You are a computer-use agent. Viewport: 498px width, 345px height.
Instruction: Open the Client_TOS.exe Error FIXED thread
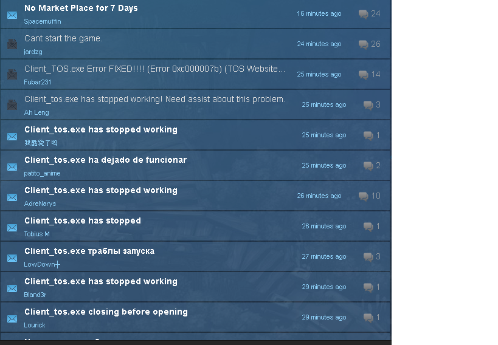(x=154, y=69)
